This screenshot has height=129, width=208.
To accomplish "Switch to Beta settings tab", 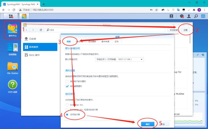I will pyautogui.click(x=79, y=42).
